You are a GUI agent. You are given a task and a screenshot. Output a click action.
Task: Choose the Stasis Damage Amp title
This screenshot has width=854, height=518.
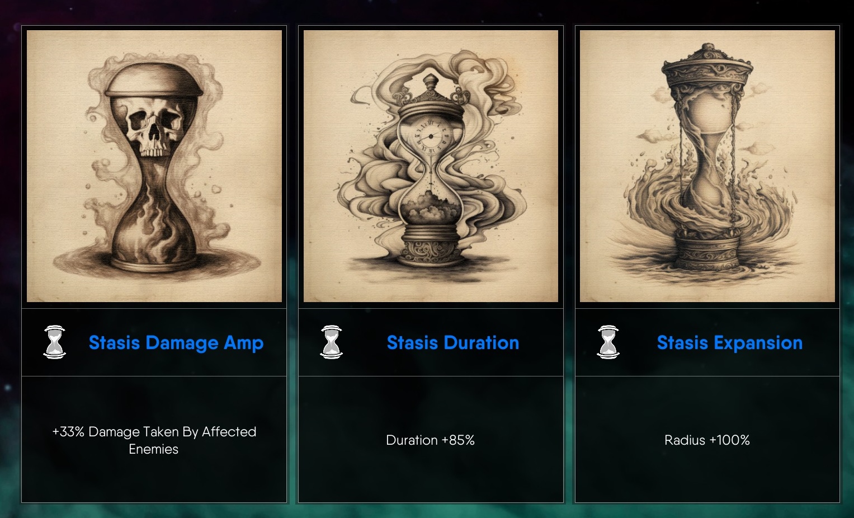click(x=176, y=342)
